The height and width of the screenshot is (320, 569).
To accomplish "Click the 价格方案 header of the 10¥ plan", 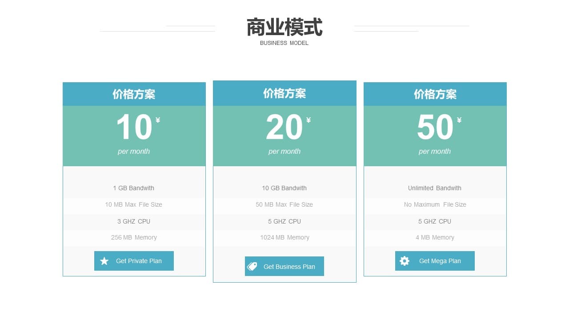I will click(134, 94).
